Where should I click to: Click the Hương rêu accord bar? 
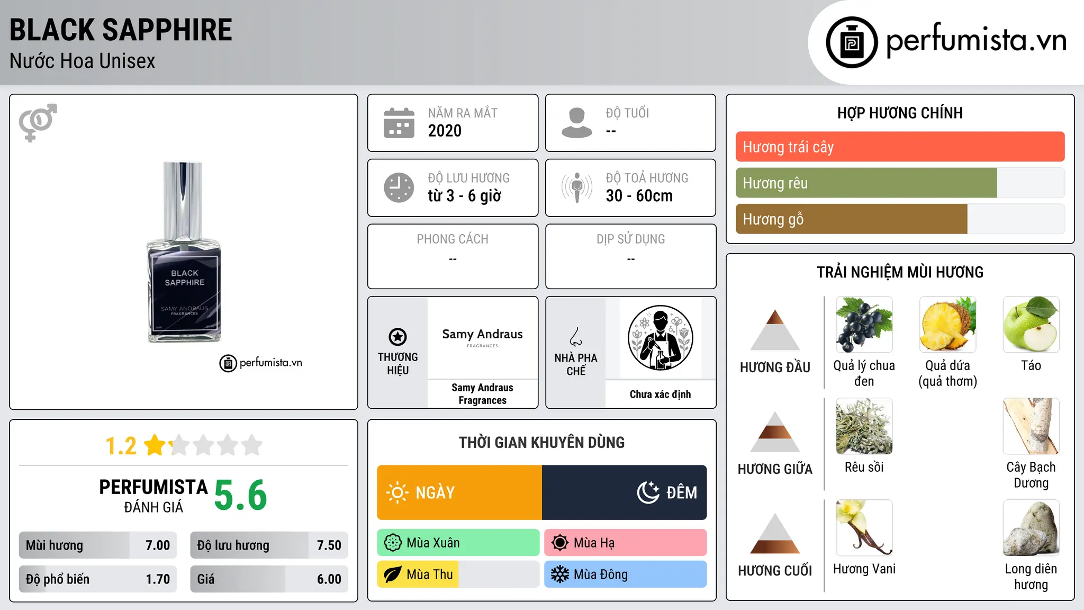point(900,183)
